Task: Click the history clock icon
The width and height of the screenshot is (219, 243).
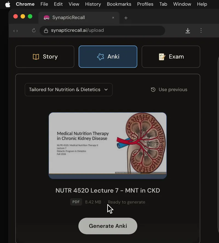Action: pos(153,90)
